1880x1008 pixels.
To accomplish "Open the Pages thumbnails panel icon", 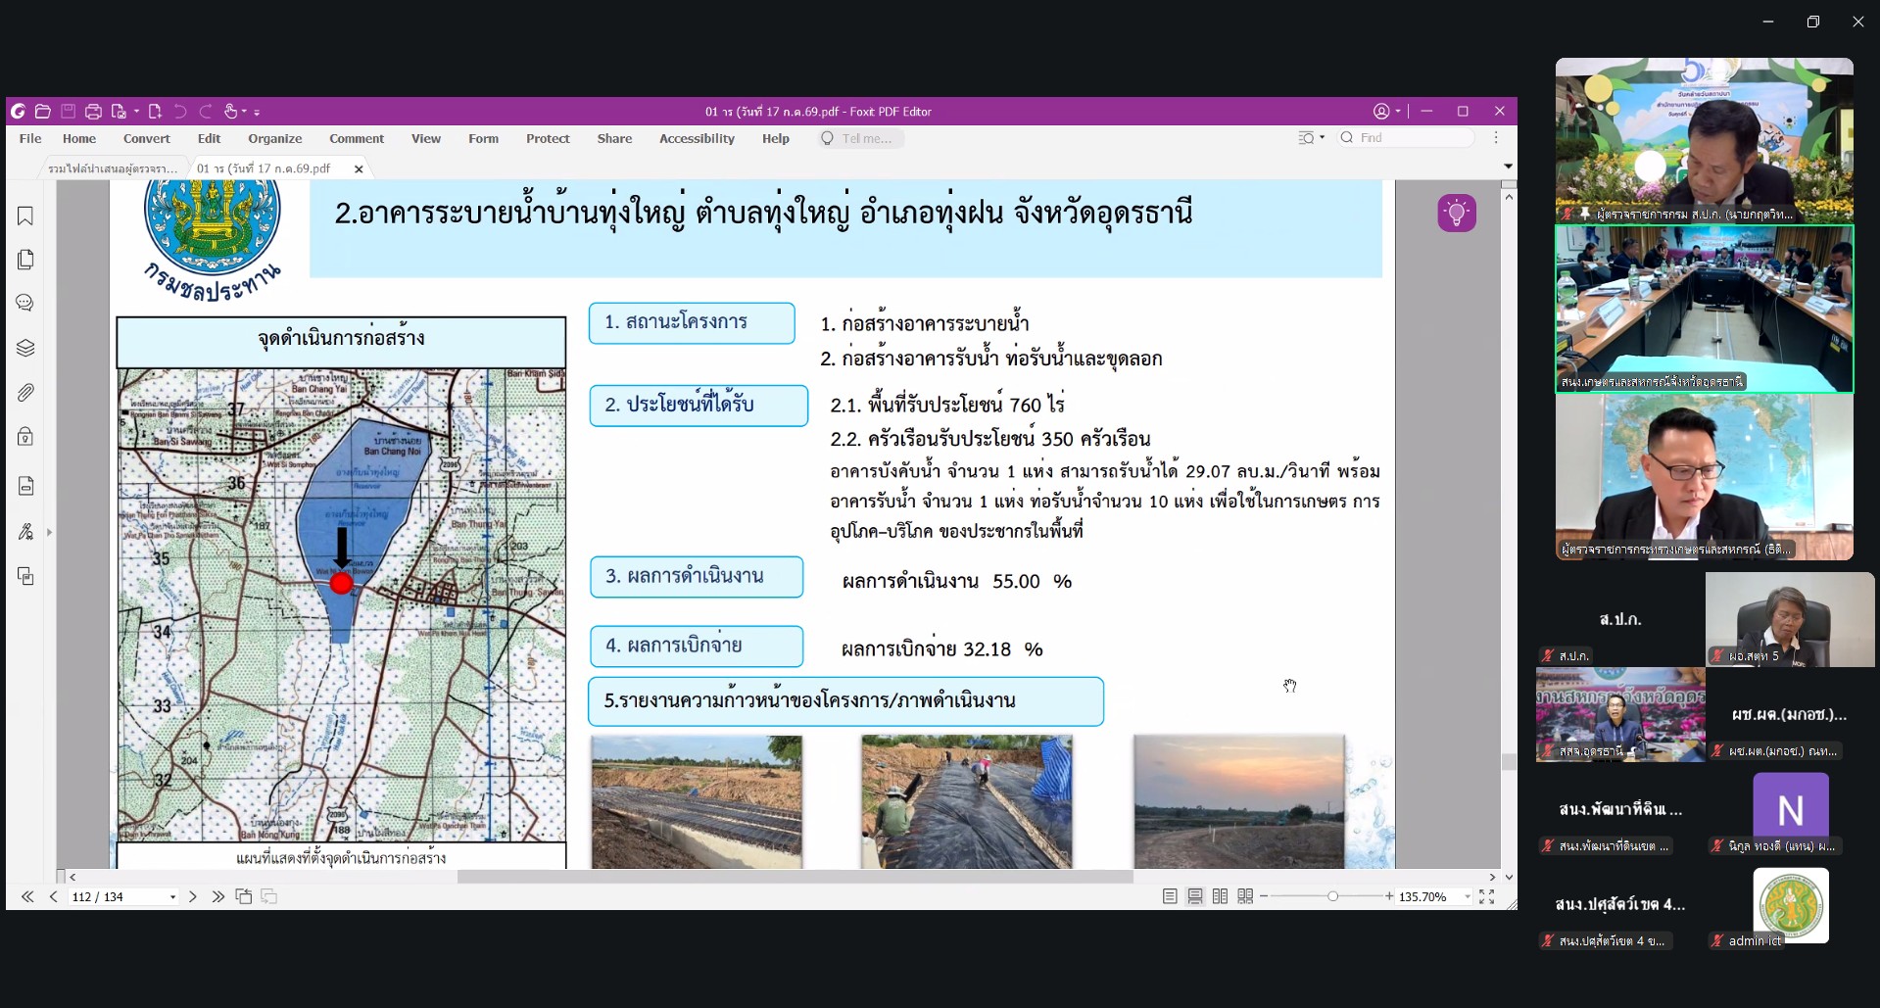I will (25, 260).
